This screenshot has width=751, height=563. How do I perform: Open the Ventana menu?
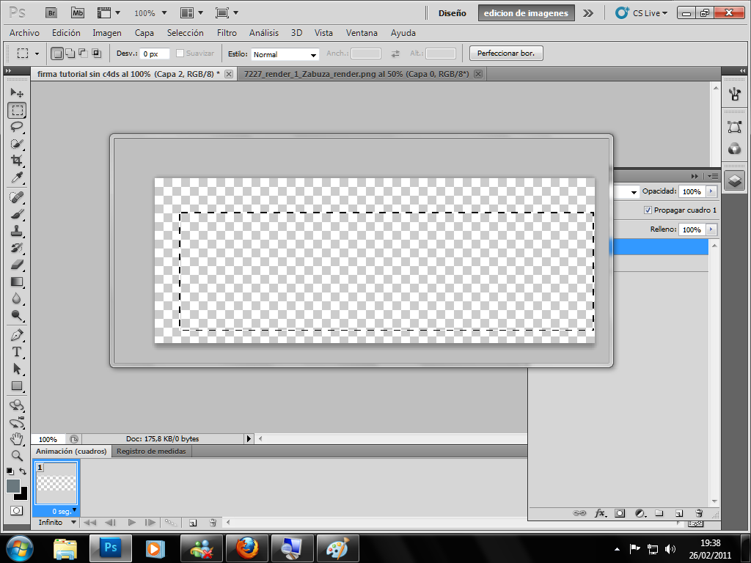click(x=362, y=32)
